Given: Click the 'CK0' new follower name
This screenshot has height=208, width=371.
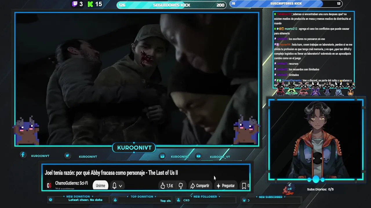Looking at the screenshot, I should tap(186, 200).
